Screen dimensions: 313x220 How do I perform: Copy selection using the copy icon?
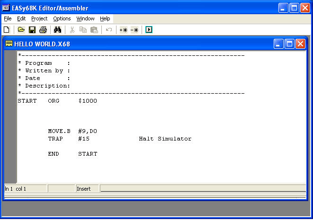83,30
